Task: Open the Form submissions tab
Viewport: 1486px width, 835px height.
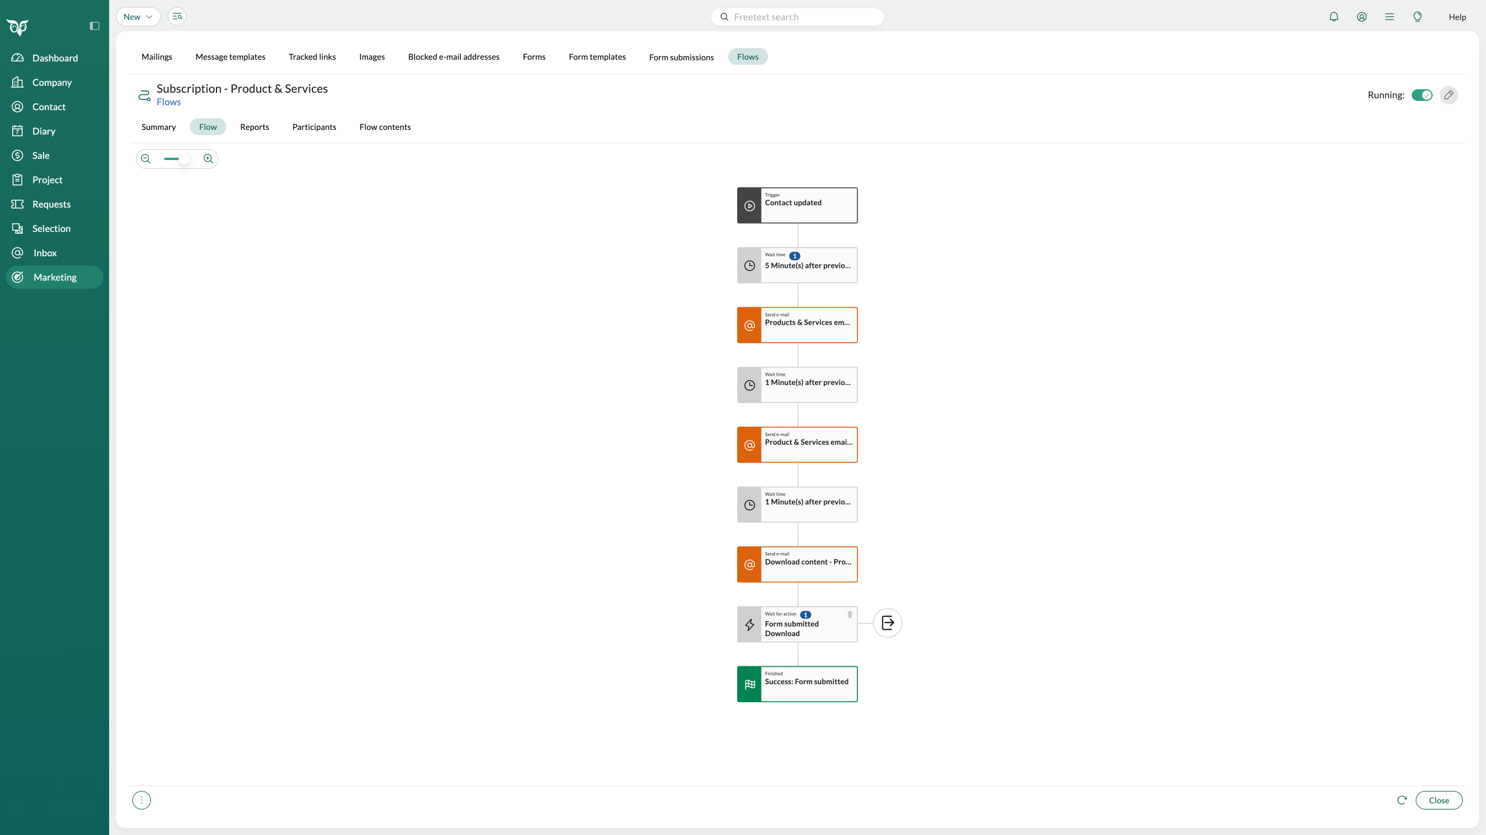Action: click(x=681, y=57)
